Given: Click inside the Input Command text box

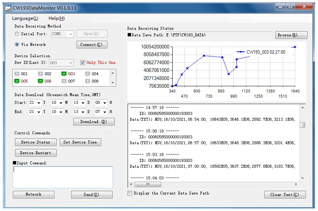Looking at the screenshot, I should point(63,177).
